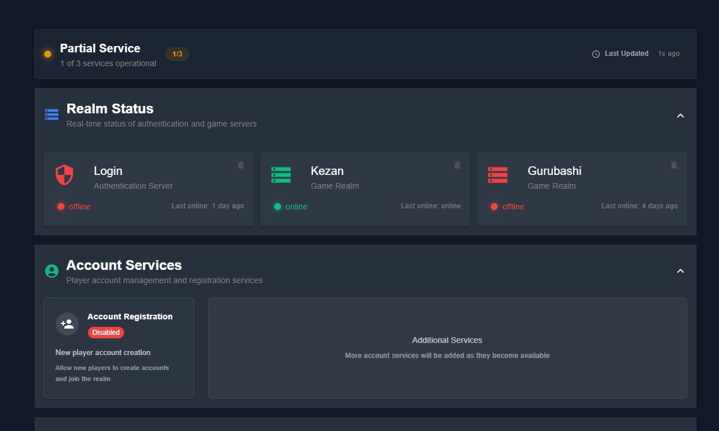The height and width of the screenshot is (431, 719).
Task: Toggle notification bell on Gurubashi card
Action: 674,165
